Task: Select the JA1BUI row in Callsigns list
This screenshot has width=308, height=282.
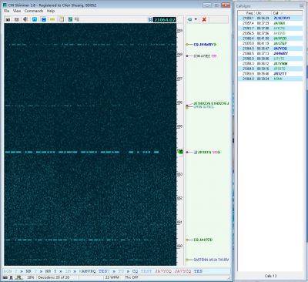Action: tap(270, 23)
